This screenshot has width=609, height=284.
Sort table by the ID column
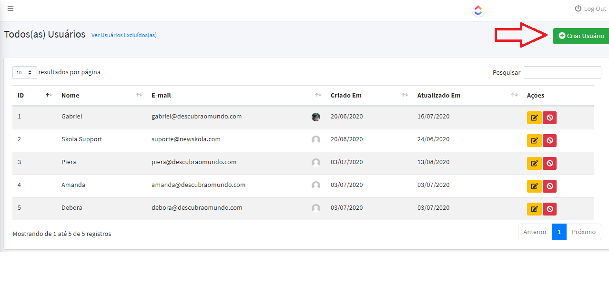tap(34, 95)
